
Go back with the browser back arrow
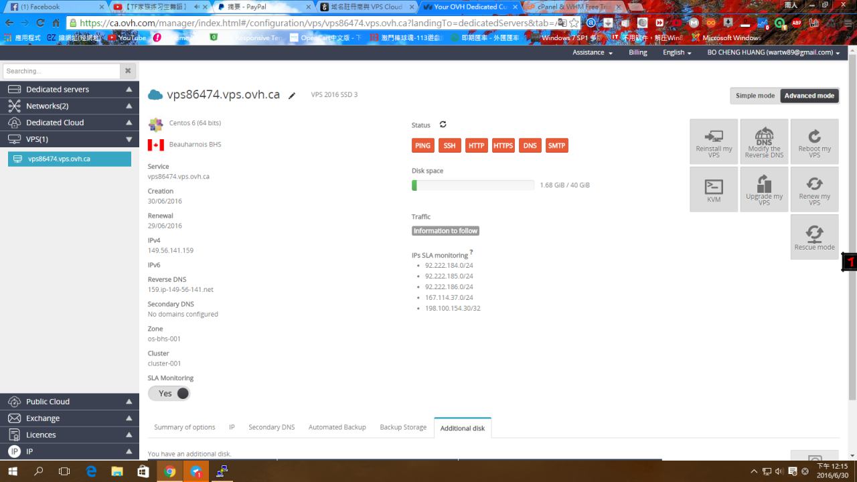click(9, 23)
